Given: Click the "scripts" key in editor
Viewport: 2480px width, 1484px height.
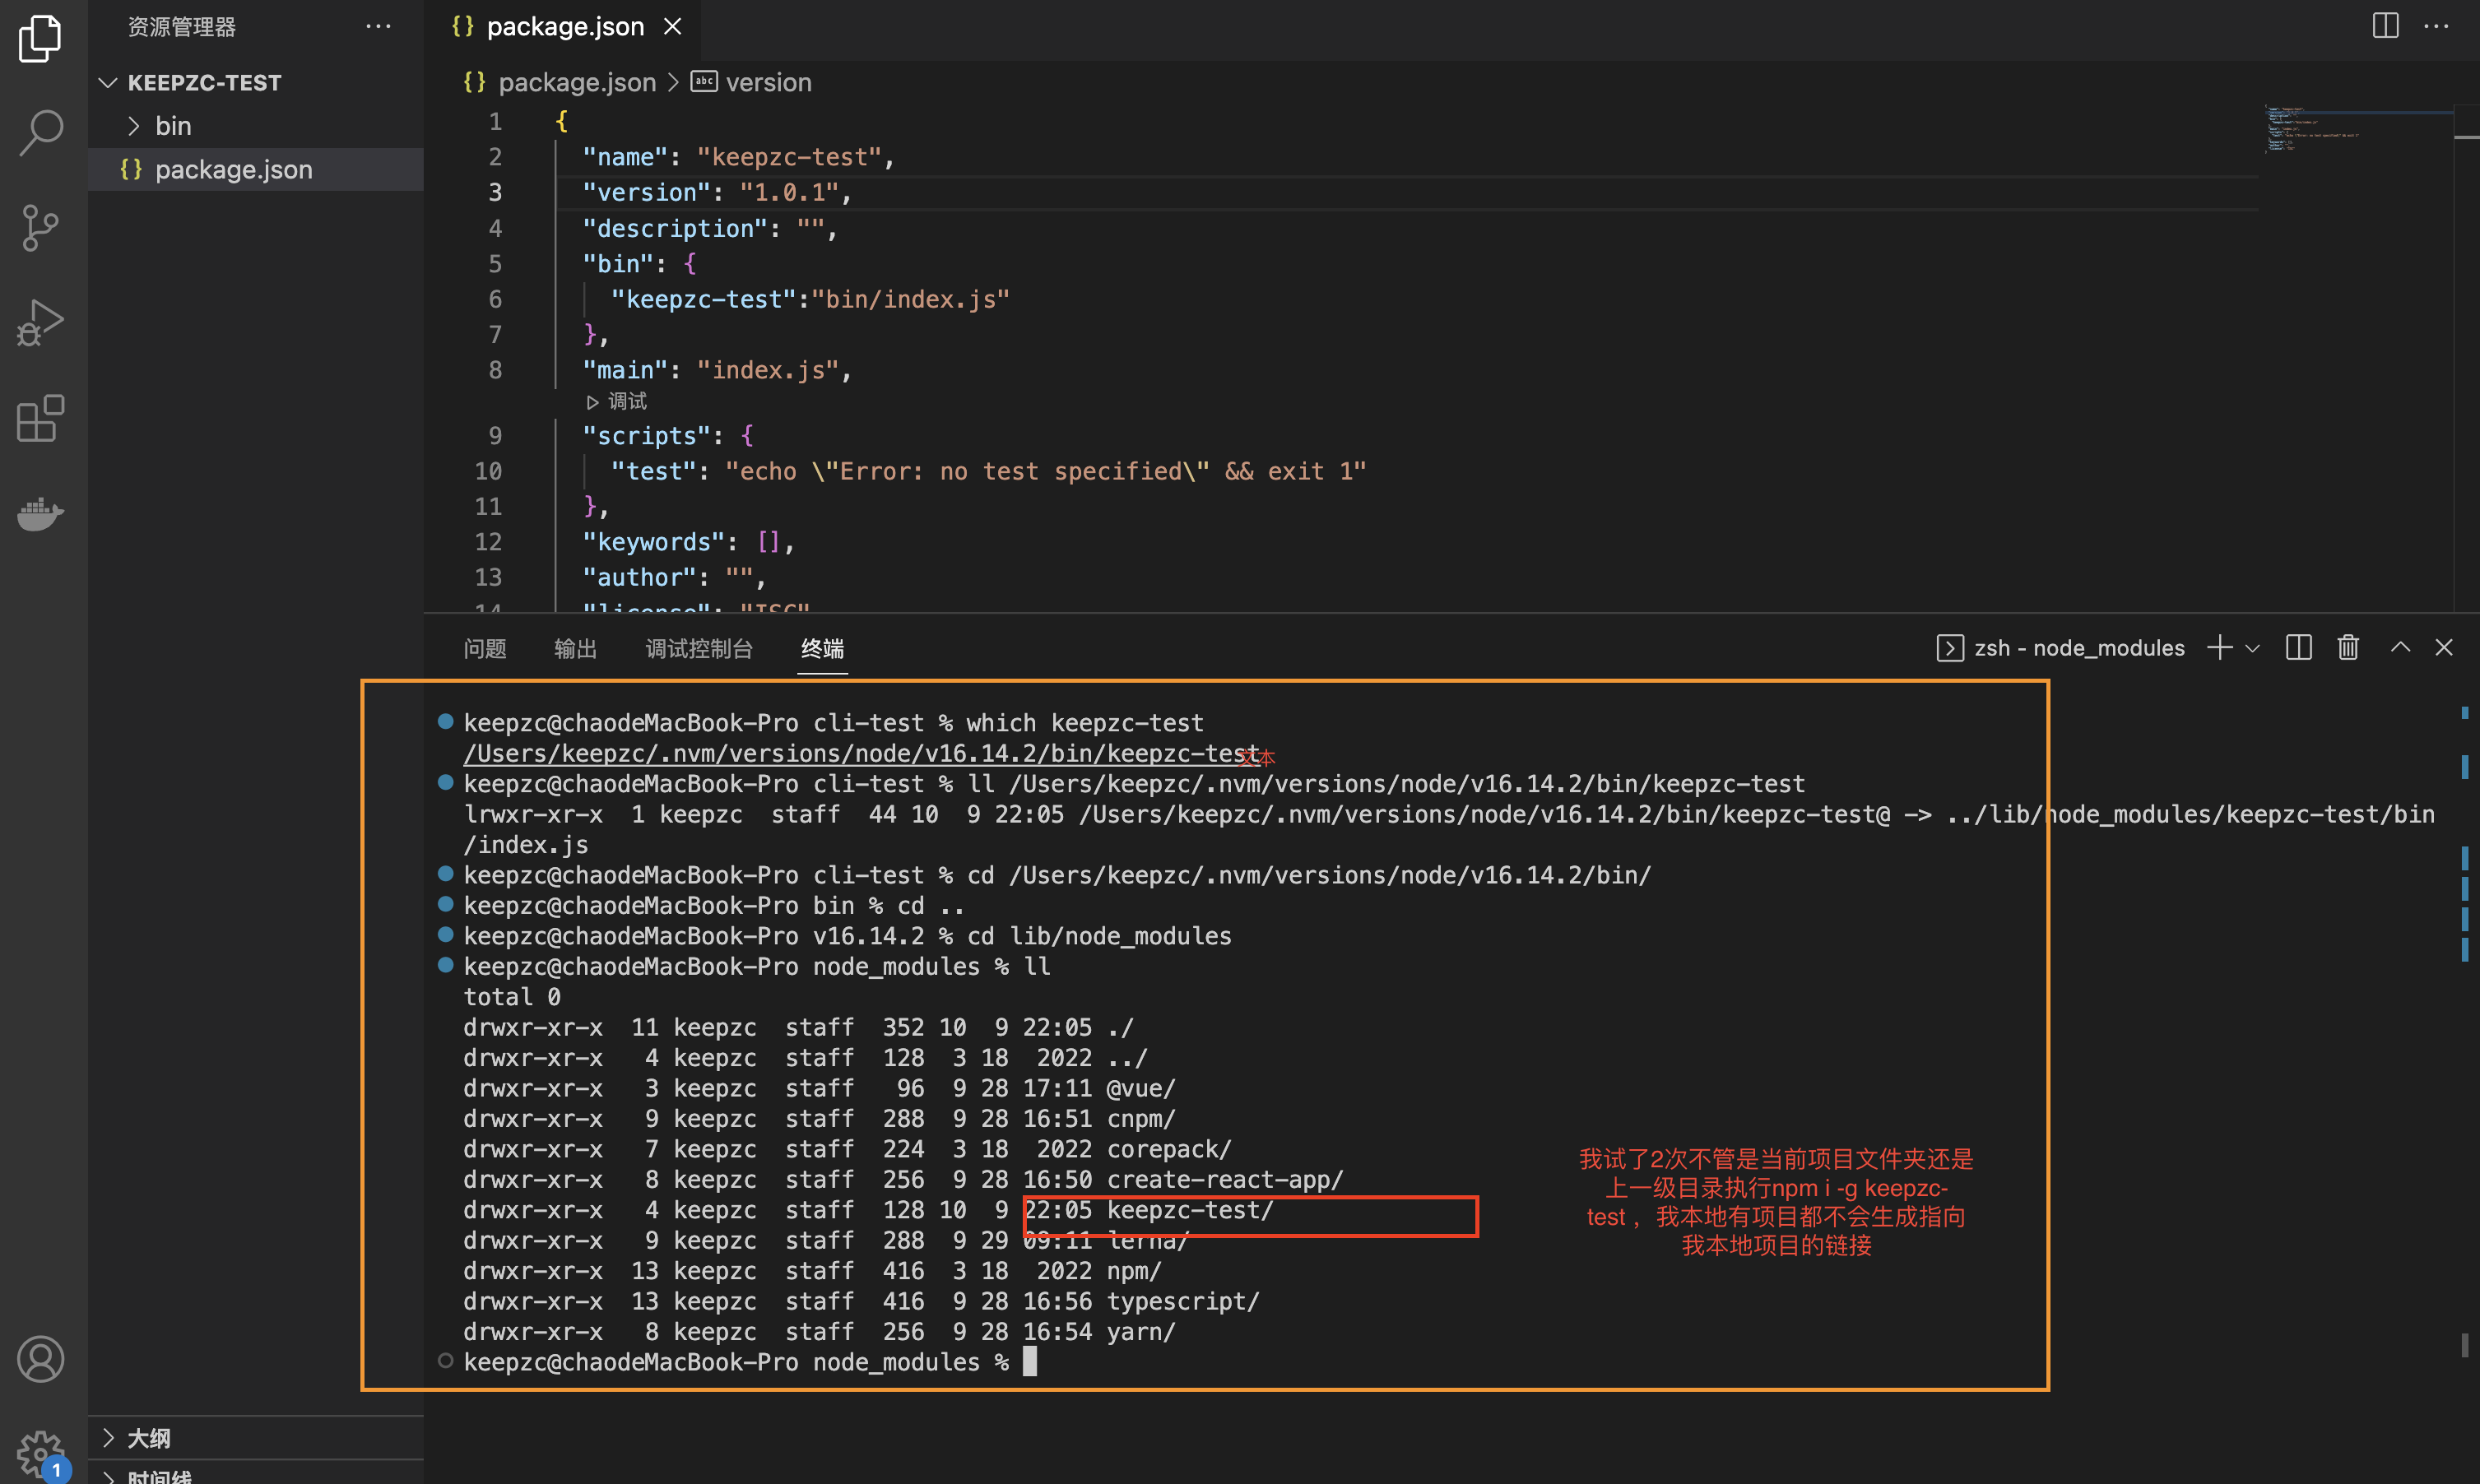Looking at the screenshot, I should (646, 436).
